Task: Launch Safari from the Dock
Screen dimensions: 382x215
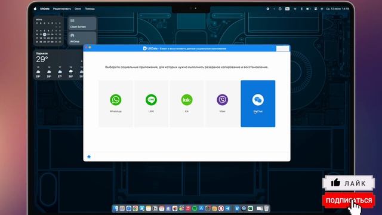Action: point(129,208)
